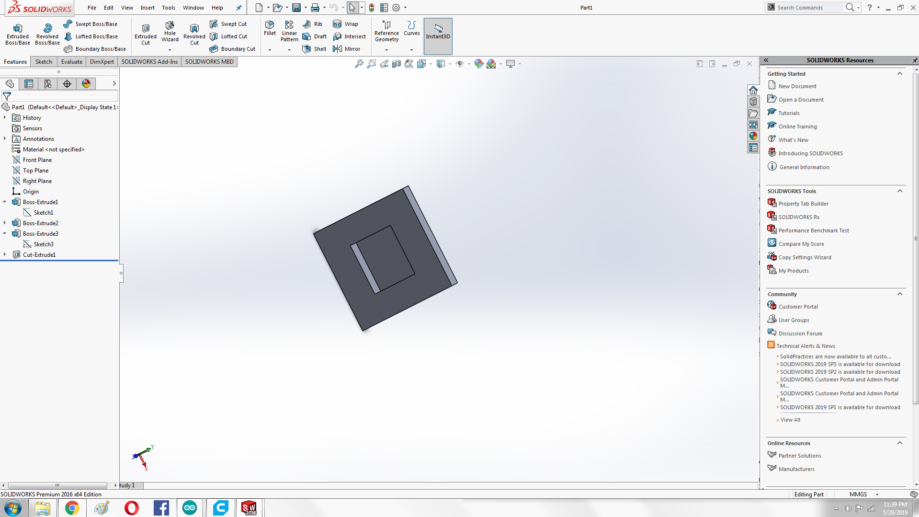Select the Draft tool

(x=314, y=36)
